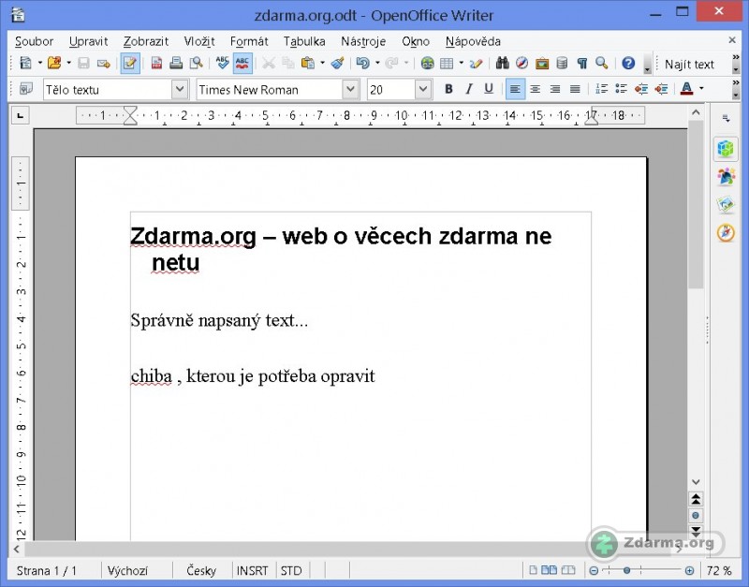This screenshot has height=587, width=749.
Task: Open recent files dropdown next to Open
Action: (68, 63)
